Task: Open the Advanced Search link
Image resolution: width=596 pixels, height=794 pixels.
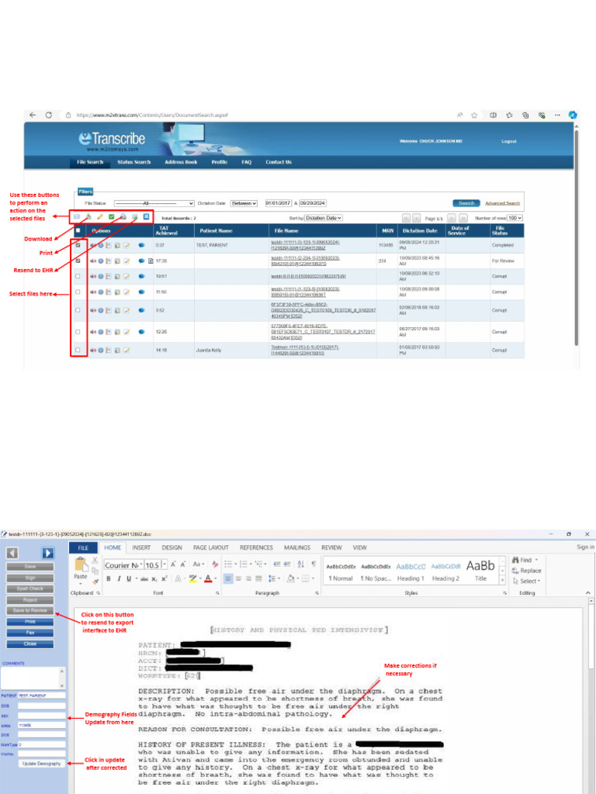Action: (x=502, y=204)
